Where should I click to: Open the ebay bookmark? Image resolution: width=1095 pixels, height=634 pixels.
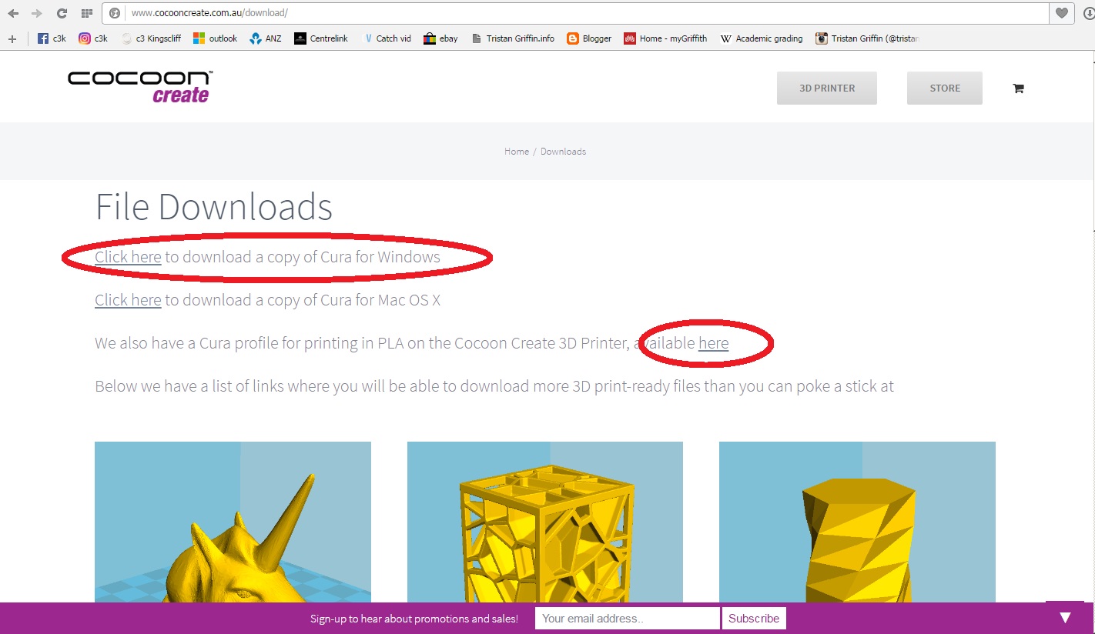[440, 38]
